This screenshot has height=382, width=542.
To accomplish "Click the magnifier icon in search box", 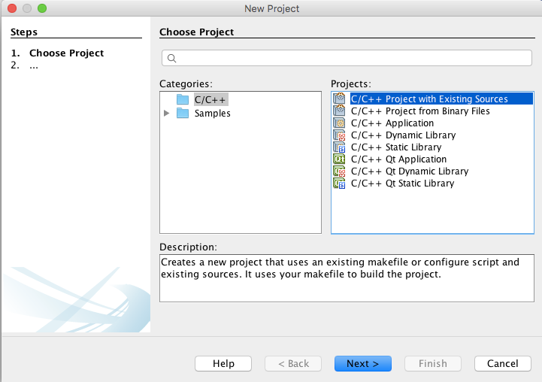I will pyautogui.click(x=172, y=59).
